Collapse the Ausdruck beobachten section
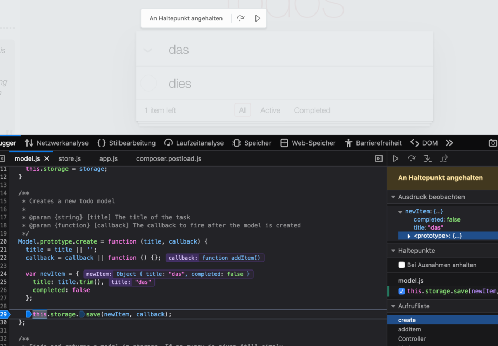 pyautogui.click(x=393, y=197)
